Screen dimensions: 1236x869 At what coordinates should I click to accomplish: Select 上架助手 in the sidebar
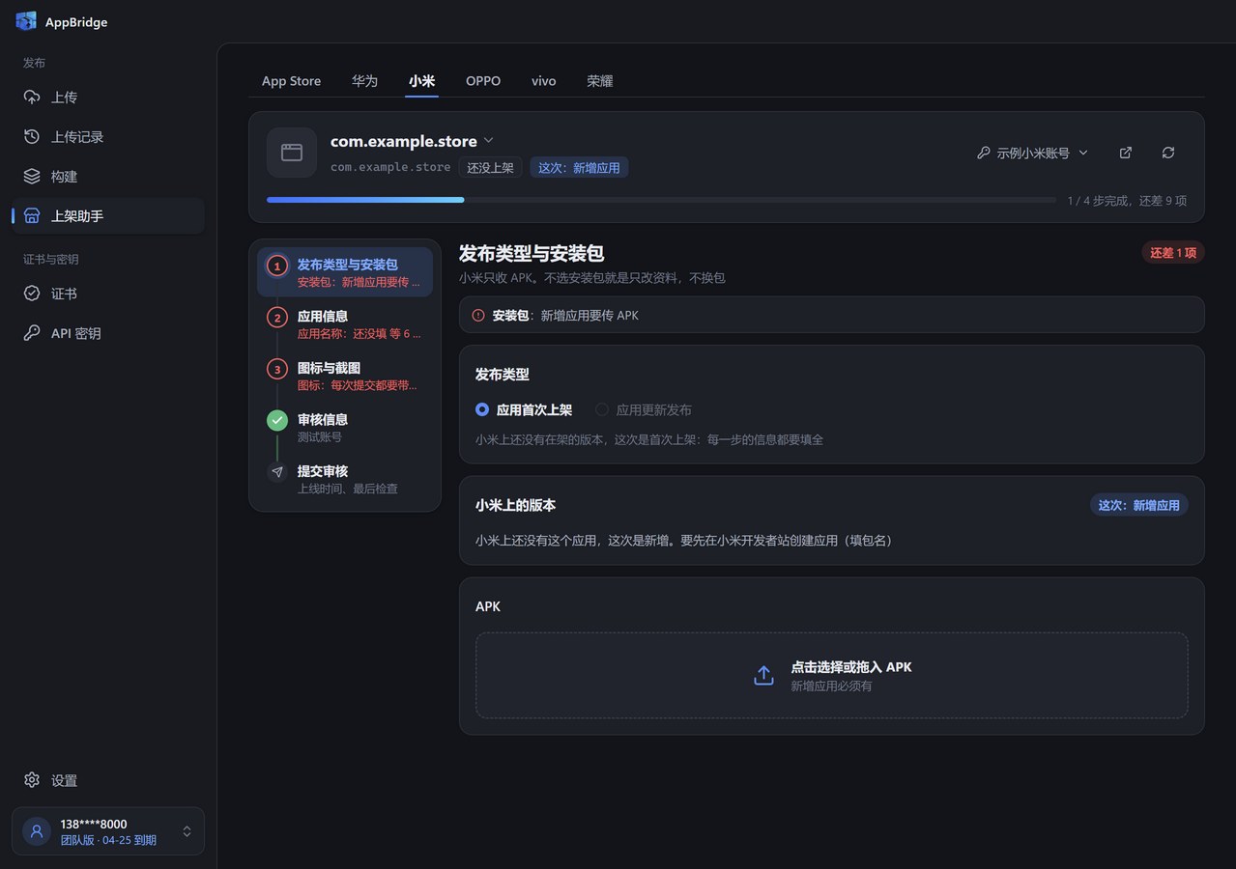(x=108, y=216)
